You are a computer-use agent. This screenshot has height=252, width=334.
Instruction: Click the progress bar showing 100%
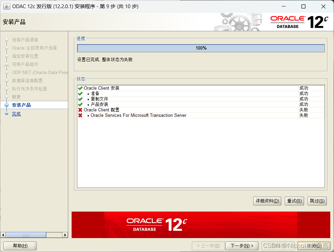[x=201, y=48]
